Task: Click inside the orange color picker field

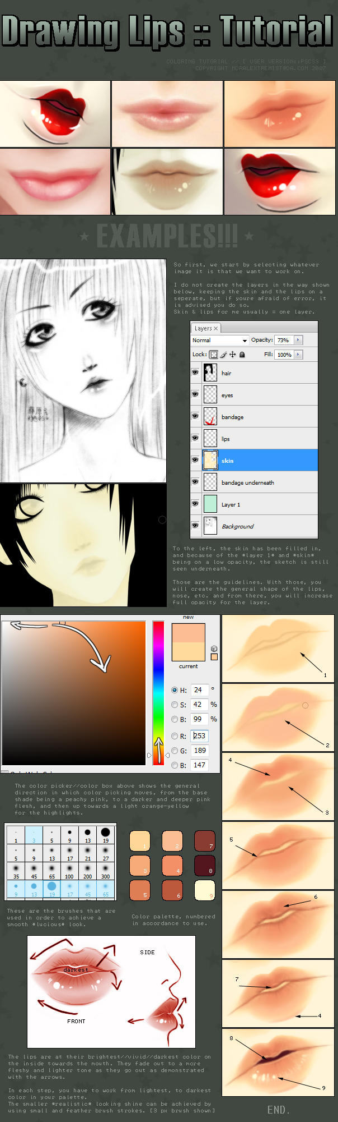Action: point(74,693)
